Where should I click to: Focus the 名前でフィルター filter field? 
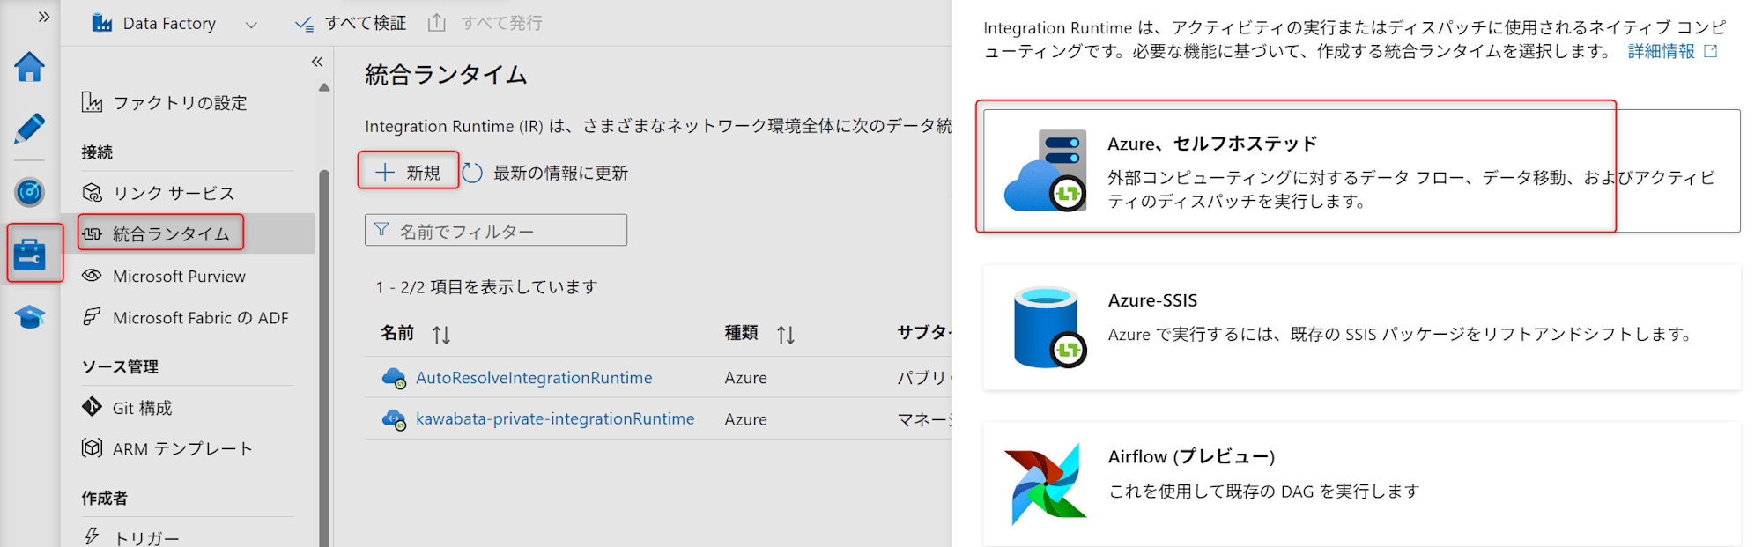point(496,231)
